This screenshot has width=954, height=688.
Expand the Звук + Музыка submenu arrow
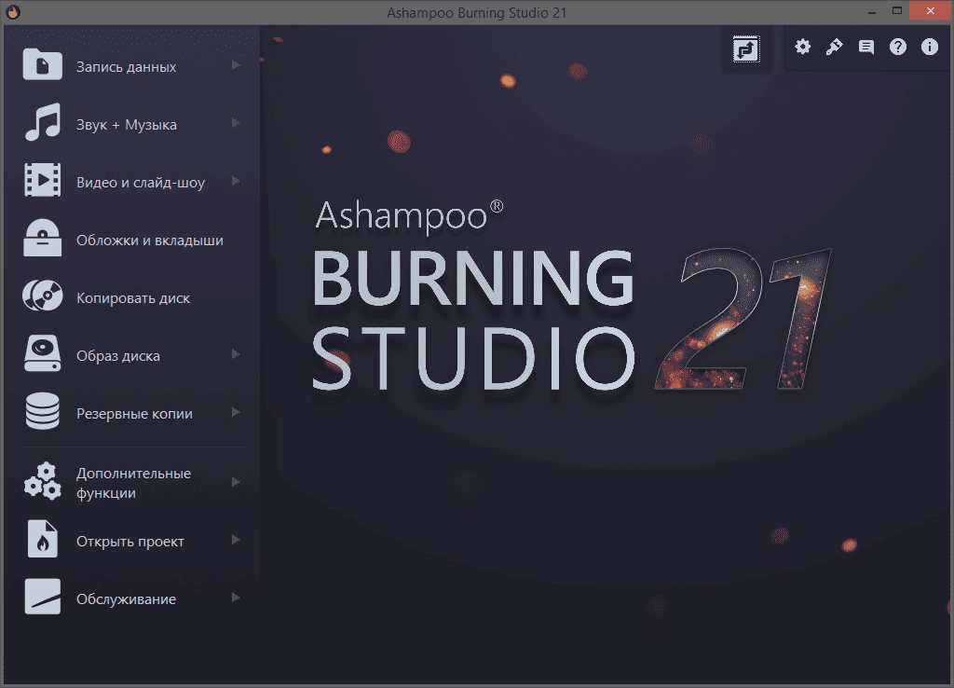pyautogui.click(x=236, y=123)
